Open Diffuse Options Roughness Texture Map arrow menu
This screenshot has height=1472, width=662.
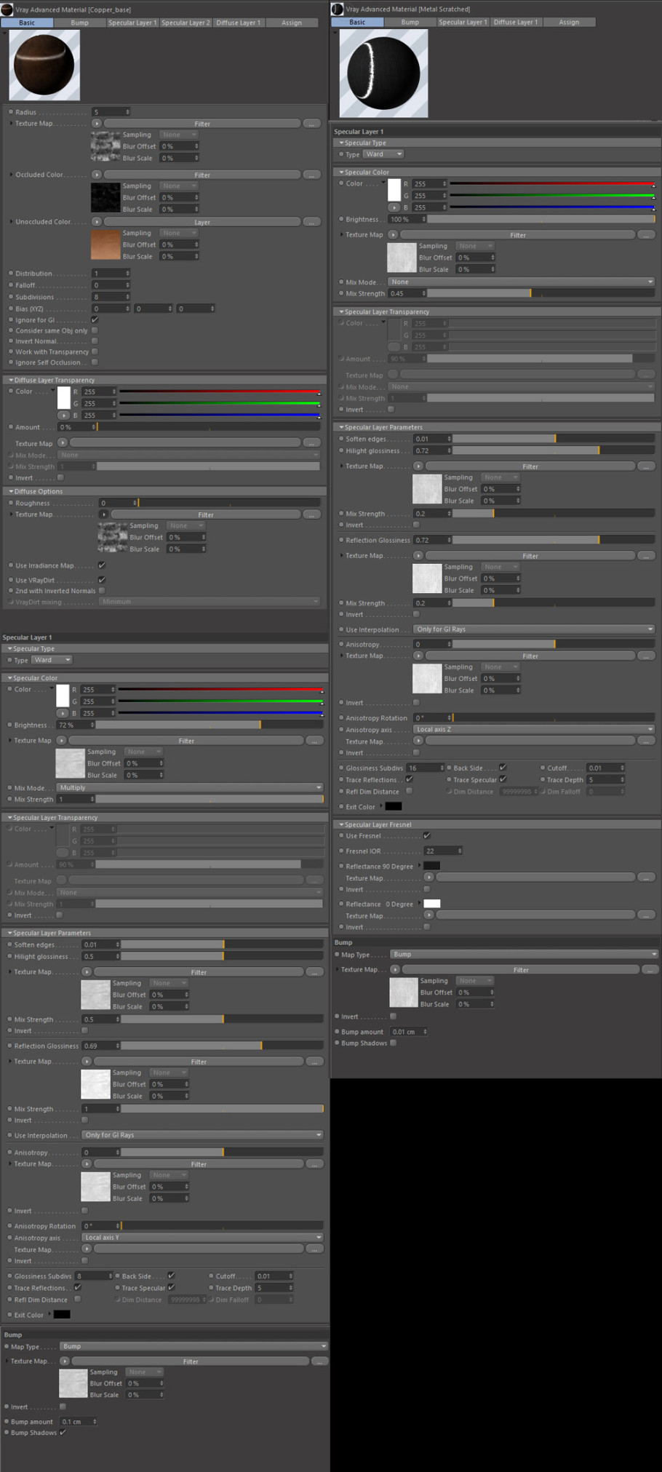click(x=104, y=514)
